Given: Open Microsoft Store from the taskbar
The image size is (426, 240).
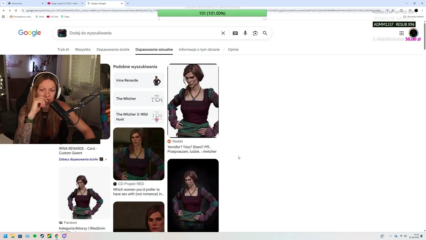Looking at the screenshot, I should pyautogui.click(x=20, y=236).
